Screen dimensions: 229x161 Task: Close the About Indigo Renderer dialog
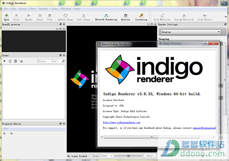pyautogui.click(x=213, y=43)
